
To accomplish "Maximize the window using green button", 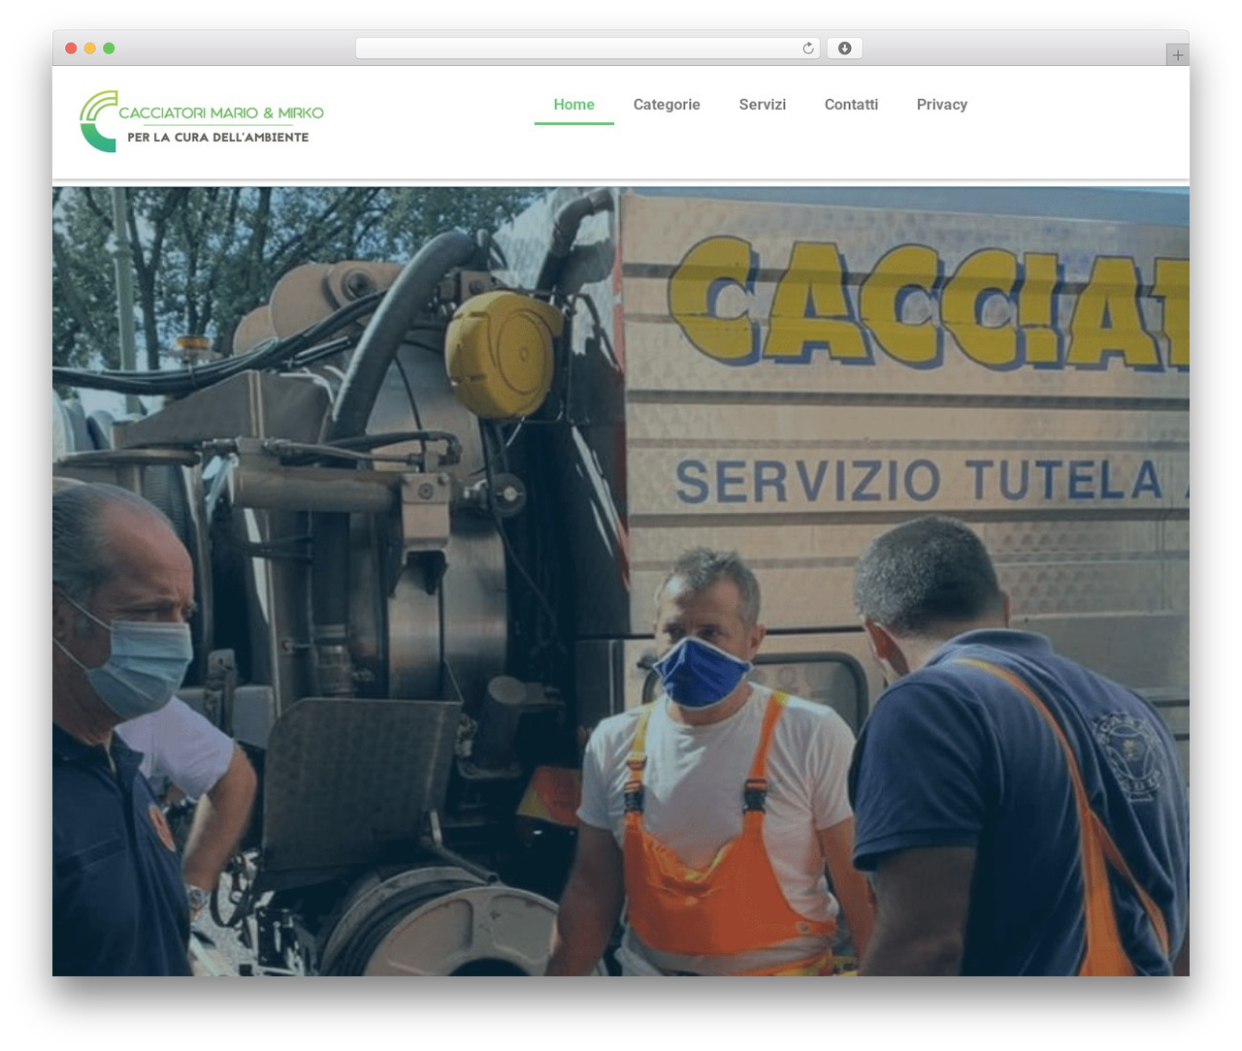I will (109, 48).
